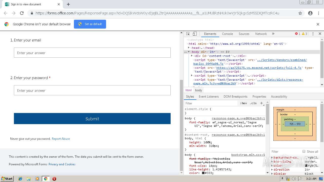Viewport: 324px width, 182px height.
Task: Expand computed box-sizing property
Action: [x=272, y=162]
